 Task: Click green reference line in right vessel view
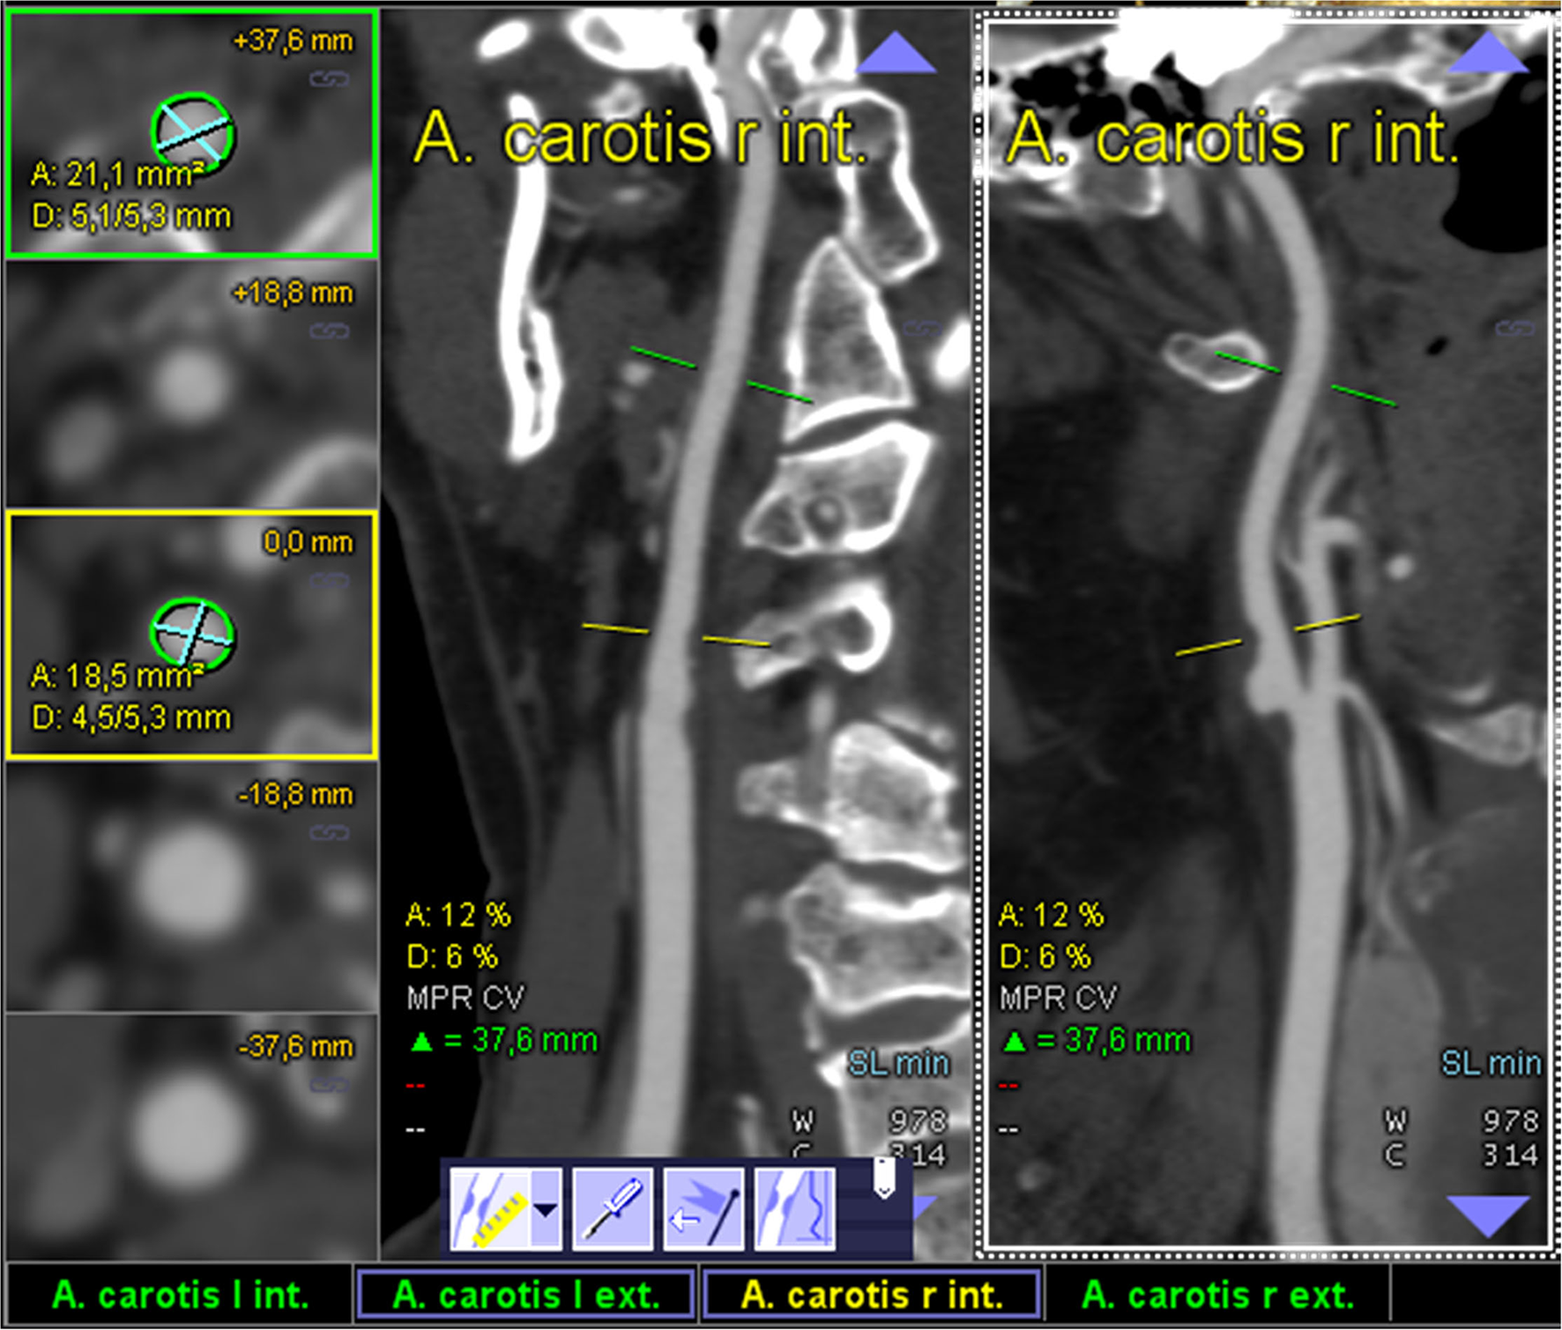coord(1363,396)
